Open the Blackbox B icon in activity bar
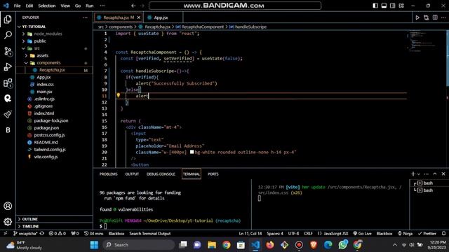449x252 pixels. click(x=8, y=130)
